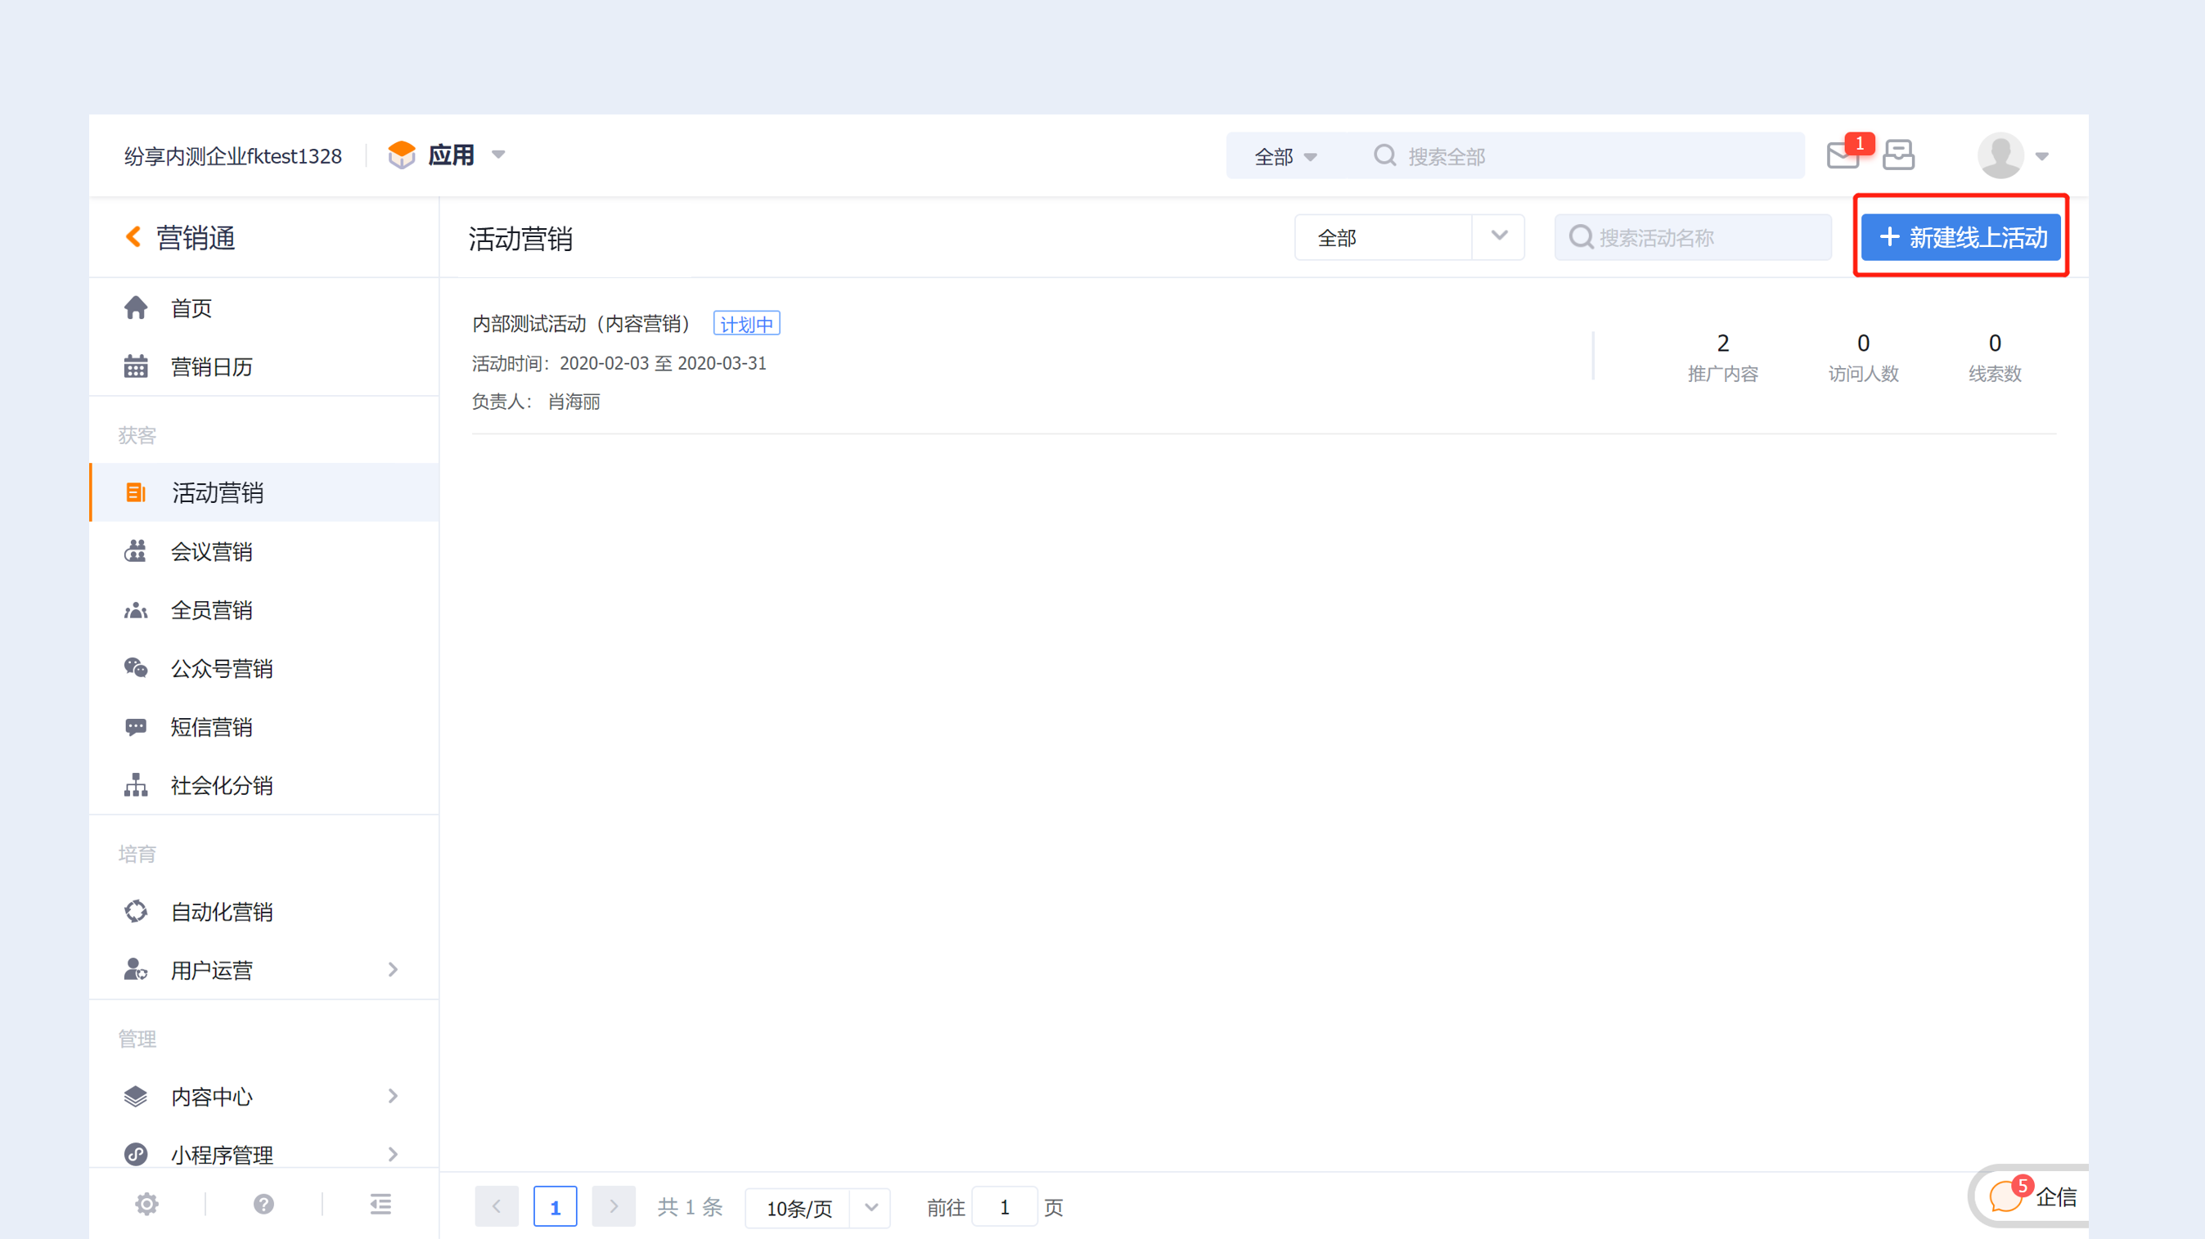Open the 公众号营销 WeChat icon
This screenshot has height=1239, width=2205.
[x=136, y=668]
